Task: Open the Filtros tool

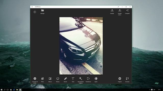Action: (43, 80)
